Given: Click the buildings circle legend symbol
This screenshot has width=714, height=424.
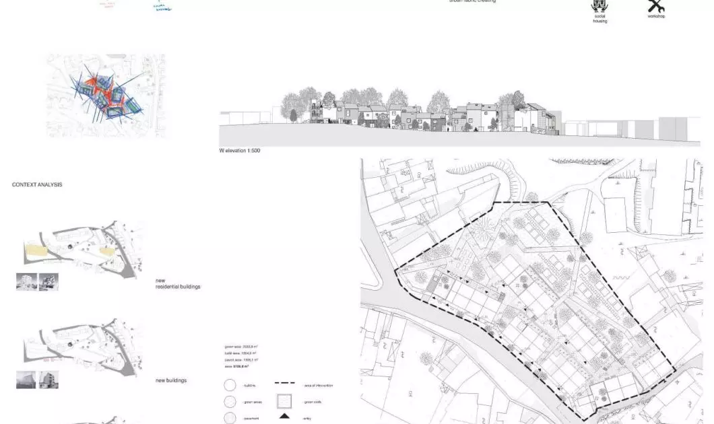Looking at the screenshot, I should point(230,386).
